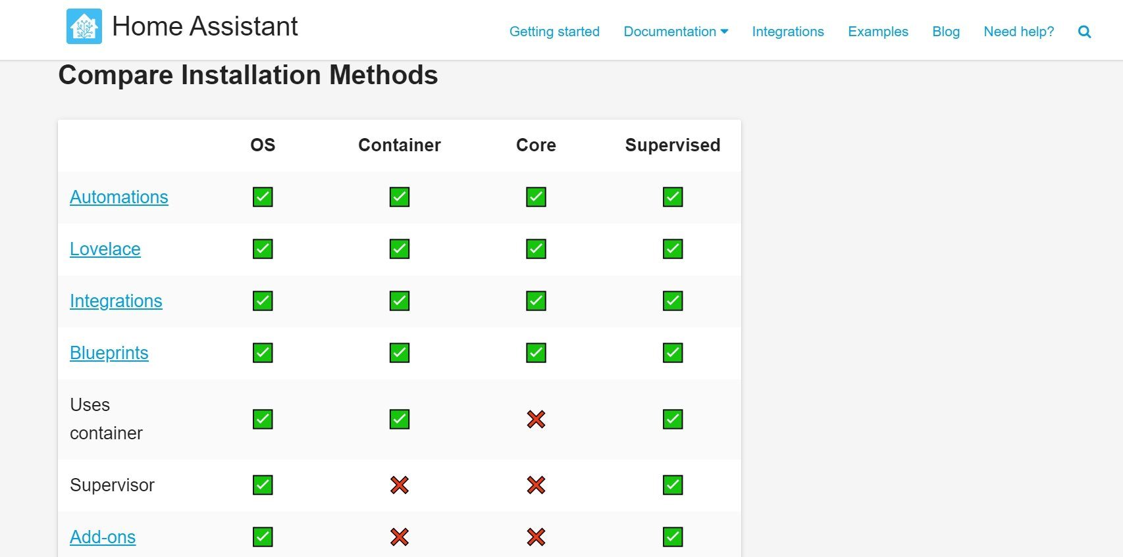
Task: Click the Core red cross in Supervisor row
Action: (536, 485)
